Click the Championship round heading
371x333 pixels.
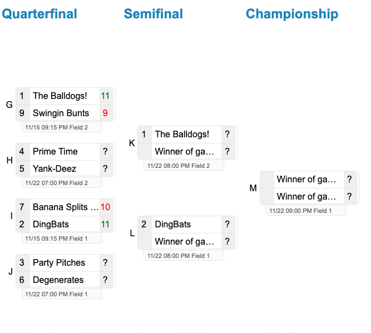point(291,14)
